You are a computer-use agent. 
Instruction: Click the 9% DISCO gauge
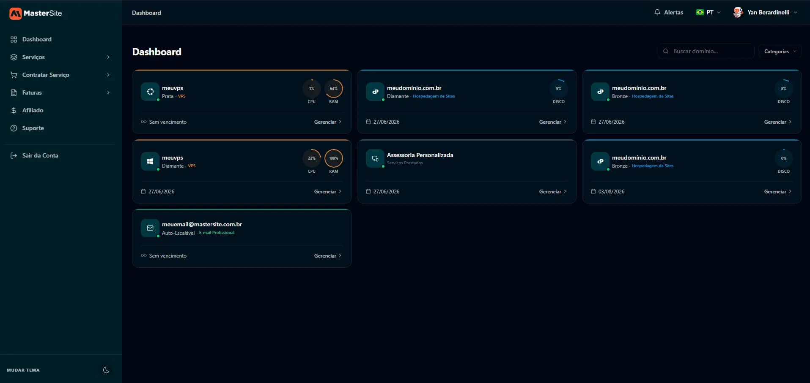pos(559,89)
